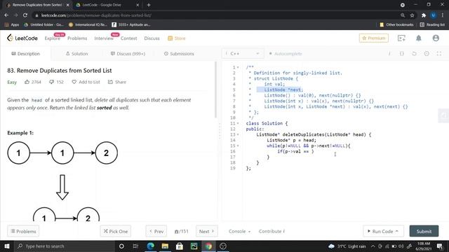The height and width of the screenshot is (252, 449).
Task: Collapse the code fold at line 11
Action: tap(238, 123)
